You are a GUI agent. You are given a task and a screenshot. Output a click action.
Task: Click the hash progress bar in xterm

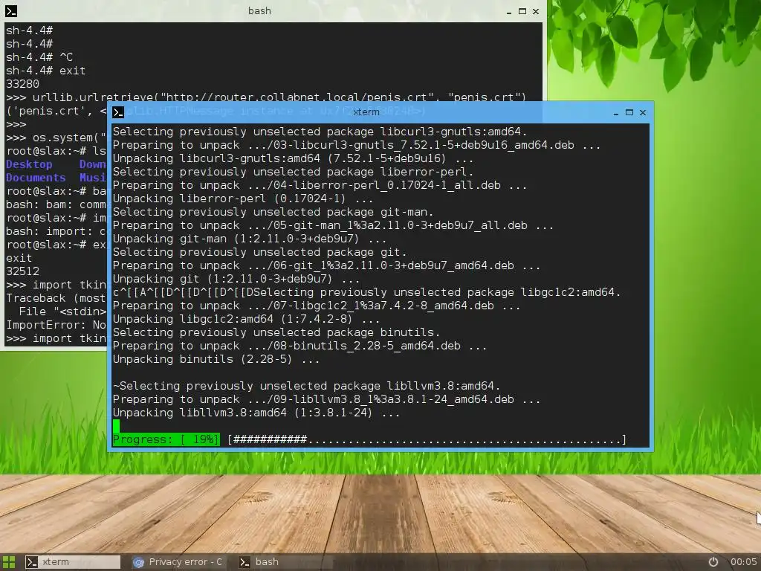pos(427,439)
